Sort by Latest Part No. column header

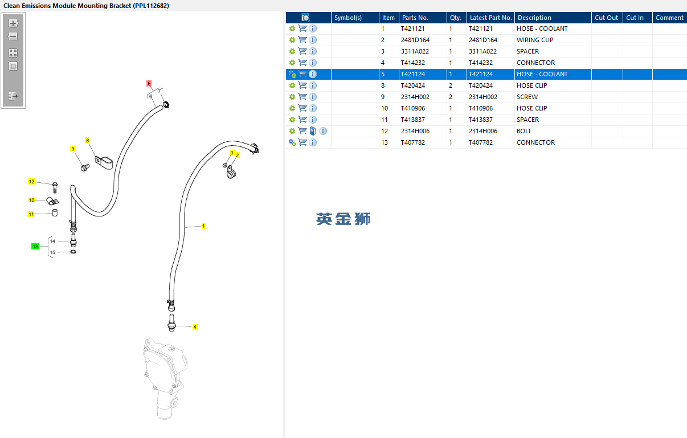pos(491,18)
